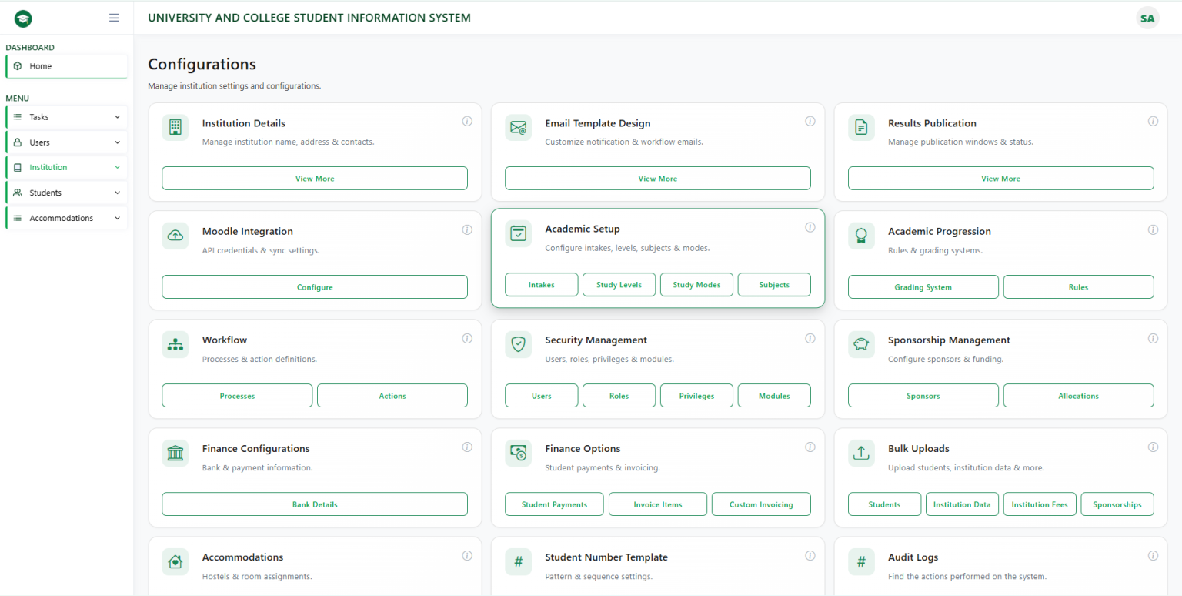Click the Study Levels button
This screenshot has width=1182, height=596.
click(619, 285)
